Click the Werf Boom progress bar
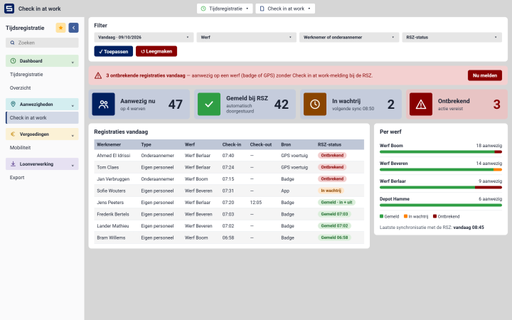 click(441, 152)
